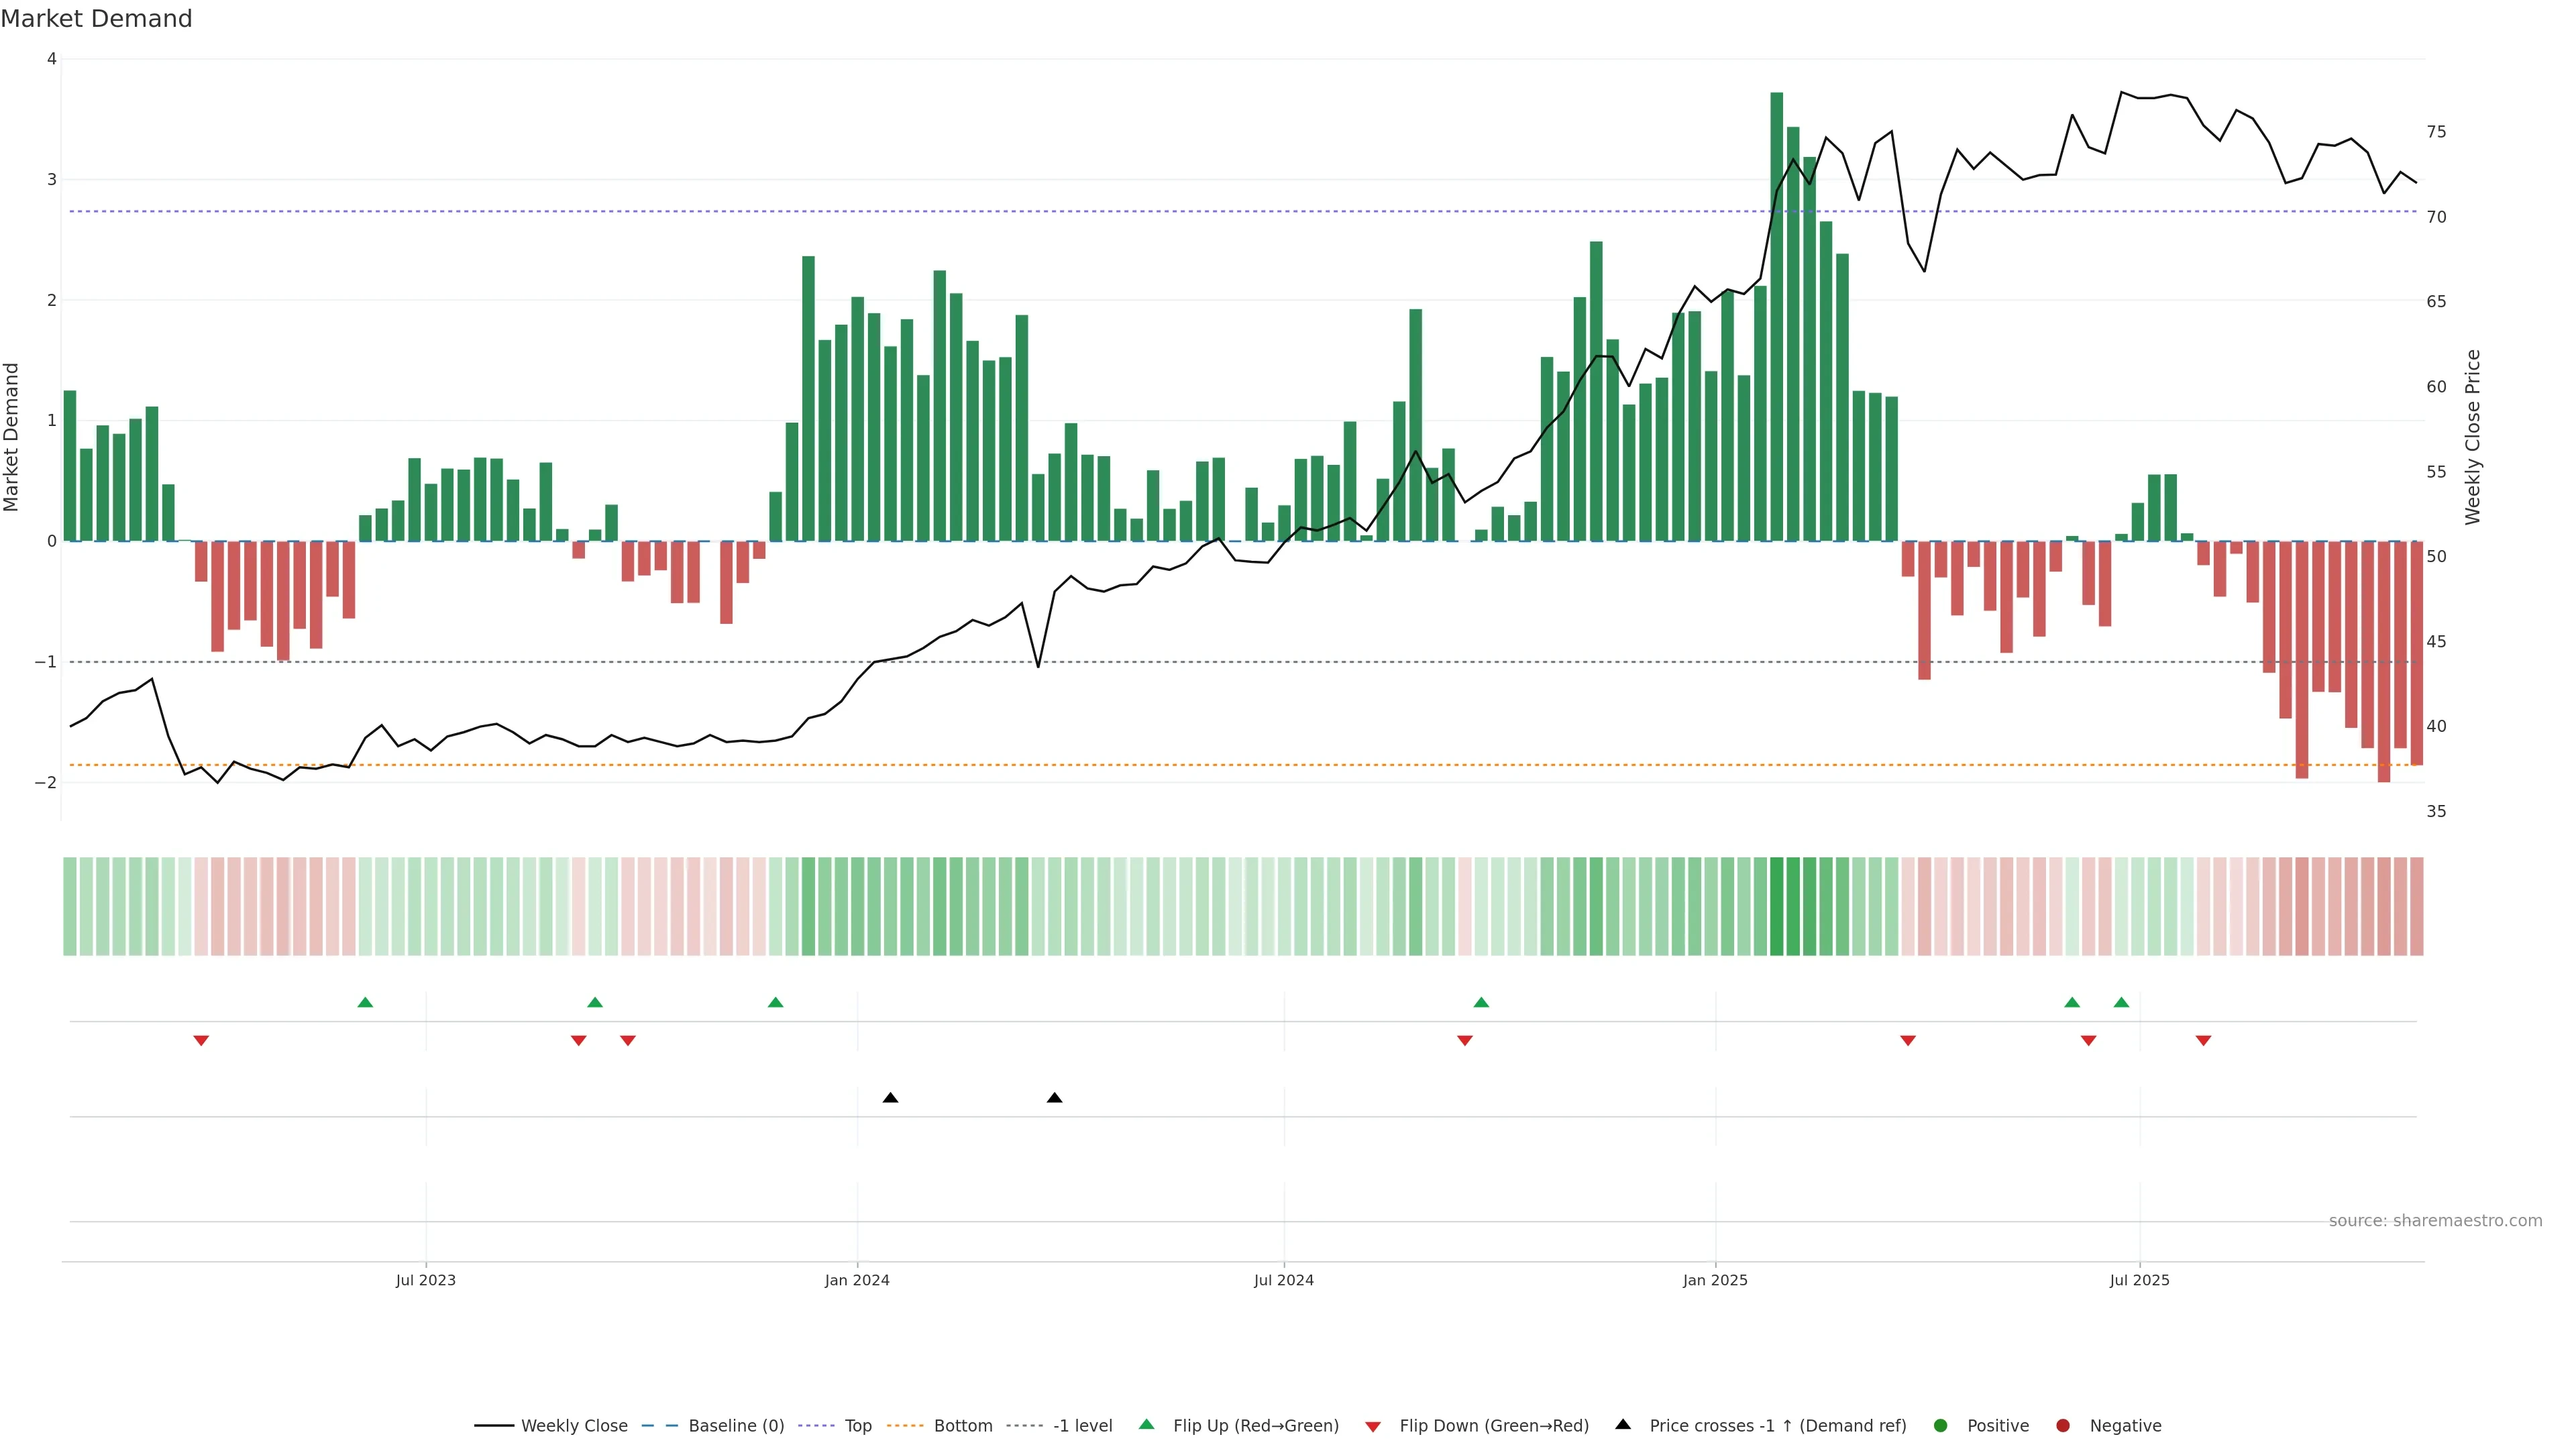The height and width of the screenshot is (1449, 2576).
Task: Click the Market Demand chart title
Action: point(96,19)
